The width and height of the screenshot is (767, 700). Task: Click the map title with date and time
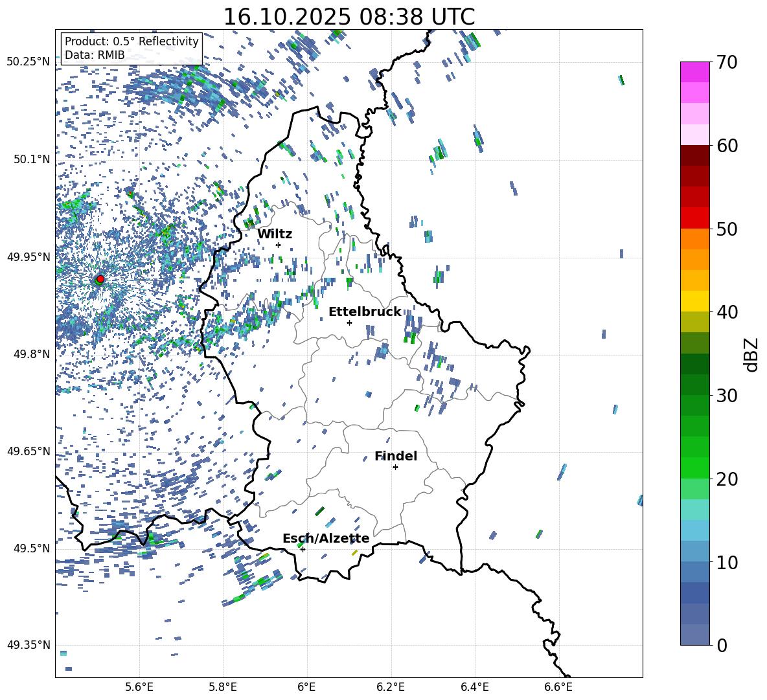coord(349,16)
